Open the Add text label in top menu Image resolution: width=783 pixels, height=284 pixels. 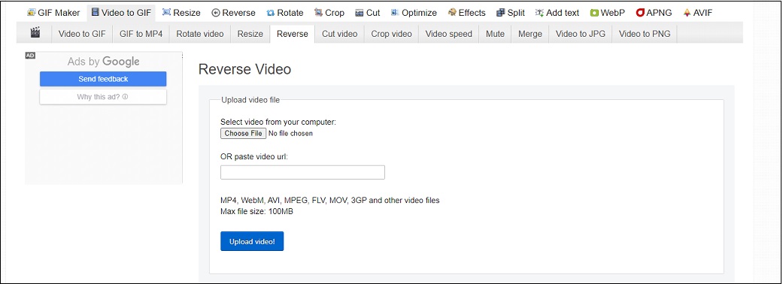(x=563, y=13)
